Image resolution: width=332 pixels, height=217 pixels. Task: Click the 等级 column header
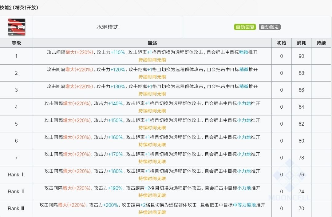(16, 43)
